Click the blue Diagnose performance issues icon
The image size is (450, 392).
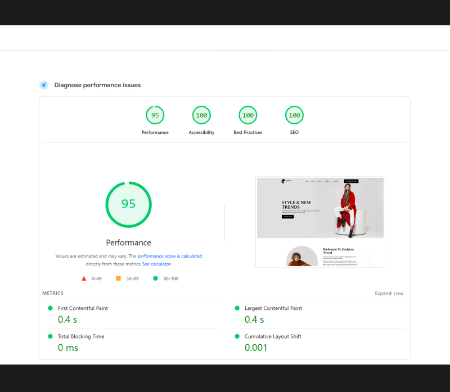click(x=43, y=85)
